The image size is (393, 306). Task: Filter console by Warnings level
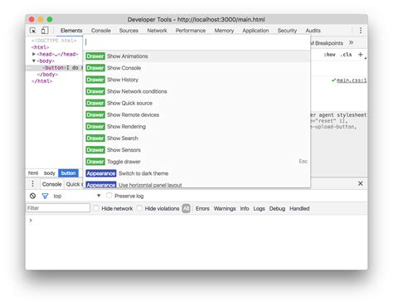(225, 208)
